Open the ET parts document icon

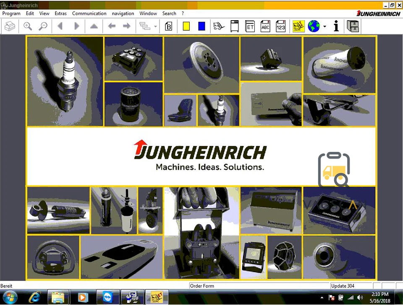(250, 26)
